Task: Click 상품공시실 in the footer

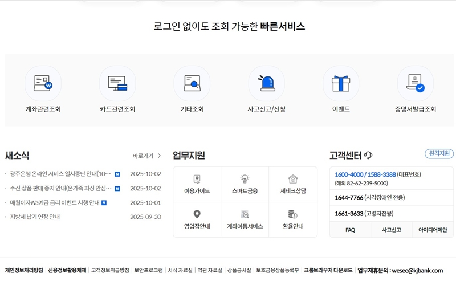Action: [x=239, y=270]
